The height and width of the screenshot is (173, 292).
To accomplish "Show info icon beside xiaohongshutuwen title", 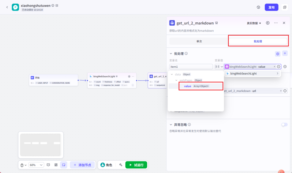I will pos(53,6).
